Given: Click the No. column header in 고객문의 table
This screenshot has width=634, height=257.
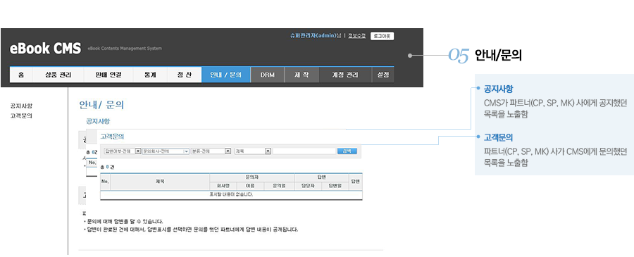Looking at the screenshot, I should (105, 182).
